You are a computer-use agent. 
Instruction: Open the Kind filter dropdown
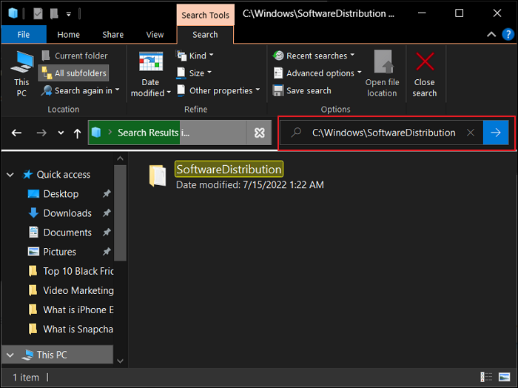pos(196,56)
